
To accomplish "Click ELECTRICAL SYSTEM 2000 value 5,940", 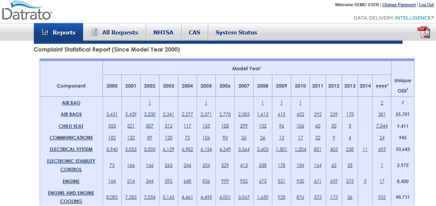I will 112,149.
